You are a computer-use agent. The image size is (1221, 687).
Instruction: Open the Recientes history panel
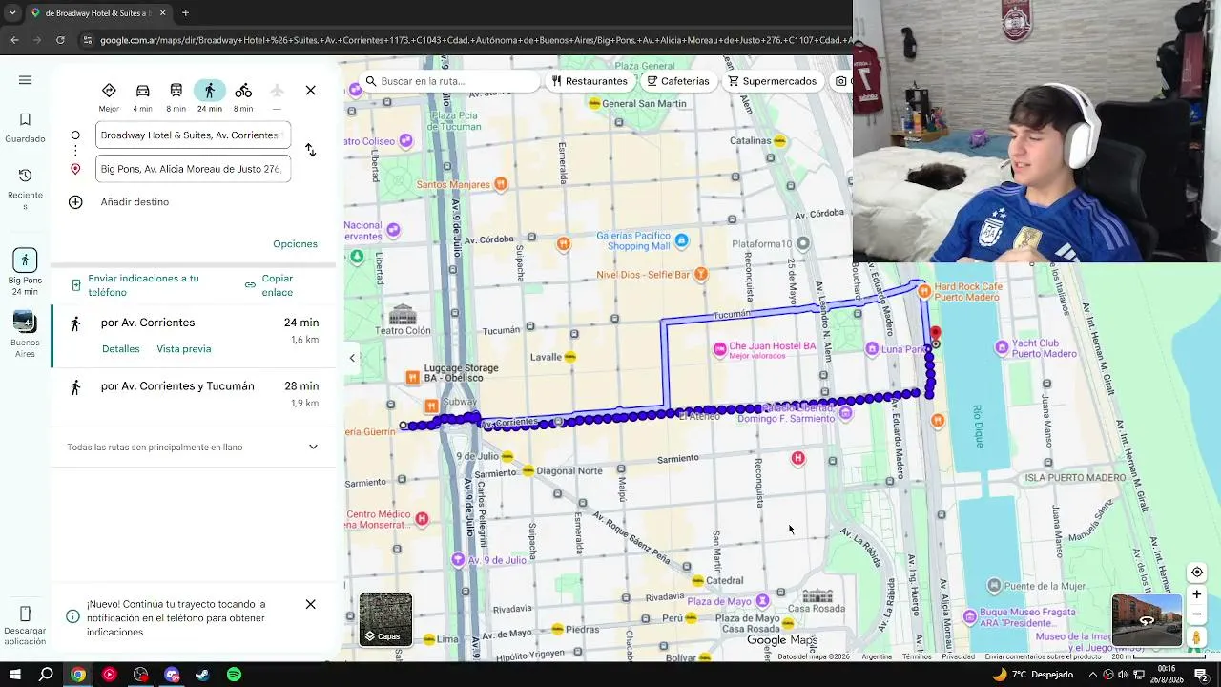25,188
